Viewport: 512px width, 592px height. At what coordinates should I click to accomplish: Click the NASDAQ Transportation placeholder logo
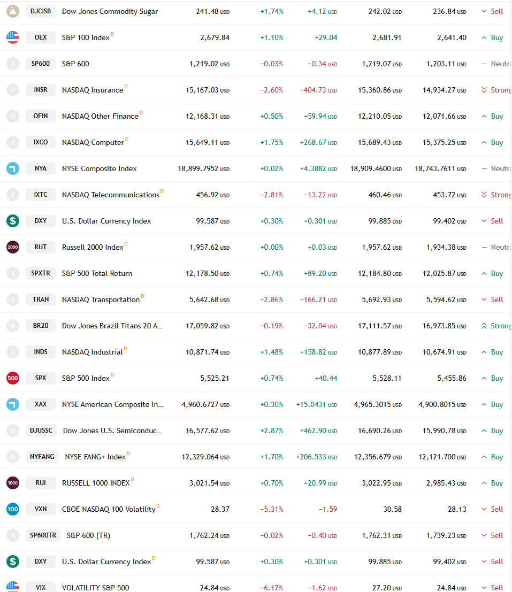click(x=13, y=299)
